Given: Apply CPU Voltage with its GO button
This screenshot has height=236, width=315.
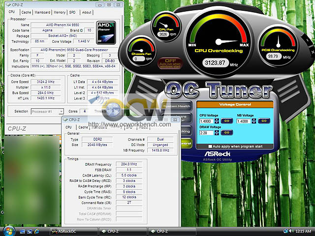Looking at the screenshot, I should (x=227, y=121).
